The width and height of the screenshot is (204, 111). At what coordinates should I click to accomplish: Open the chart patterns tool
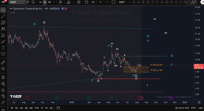[3, 29]
